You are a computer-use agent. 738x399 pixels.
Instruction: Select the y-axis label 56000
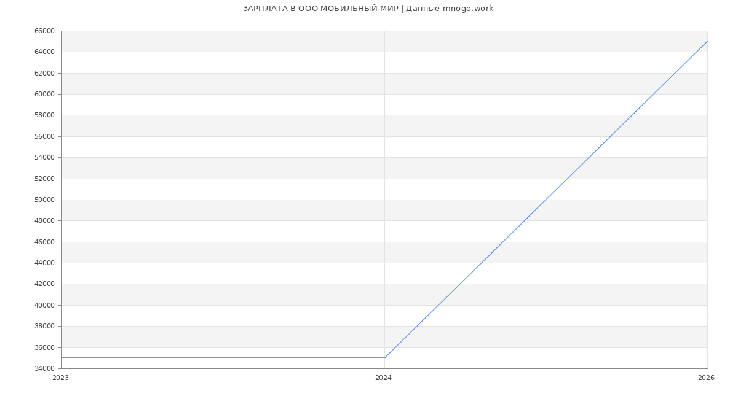click(45, 136)
